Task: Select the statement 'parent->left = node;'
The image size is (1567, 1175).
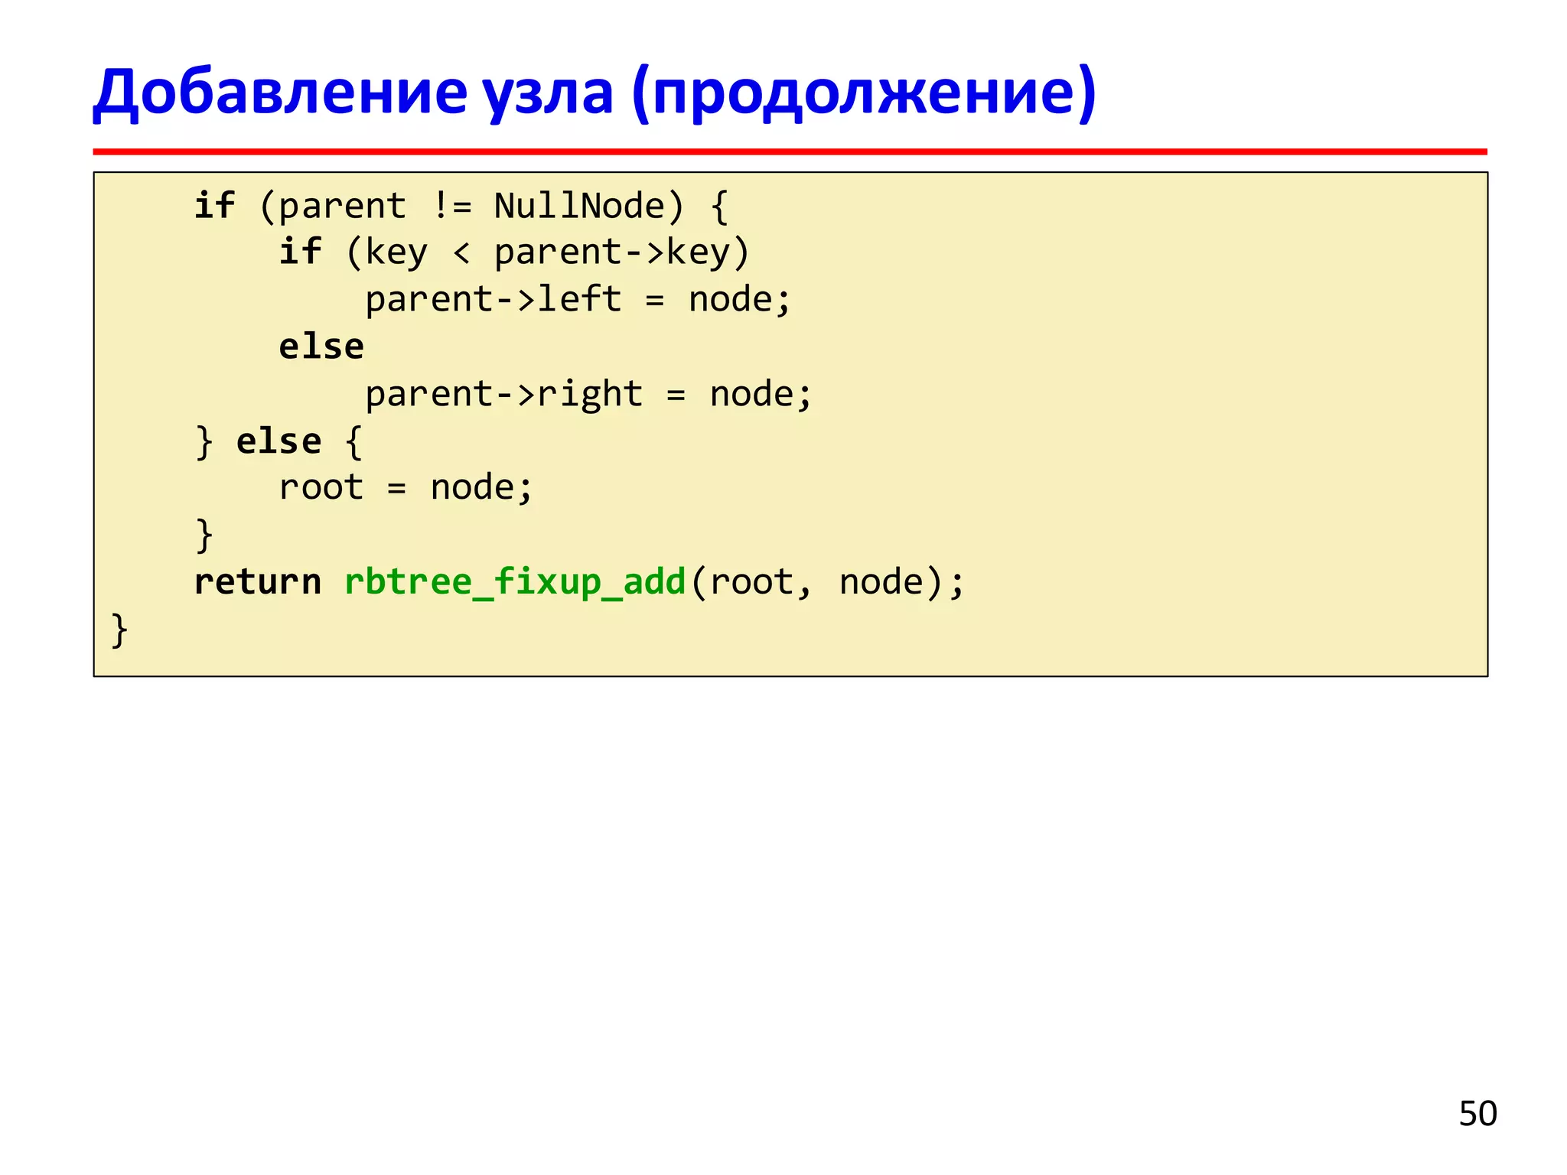Action: [x=578, y=299]
